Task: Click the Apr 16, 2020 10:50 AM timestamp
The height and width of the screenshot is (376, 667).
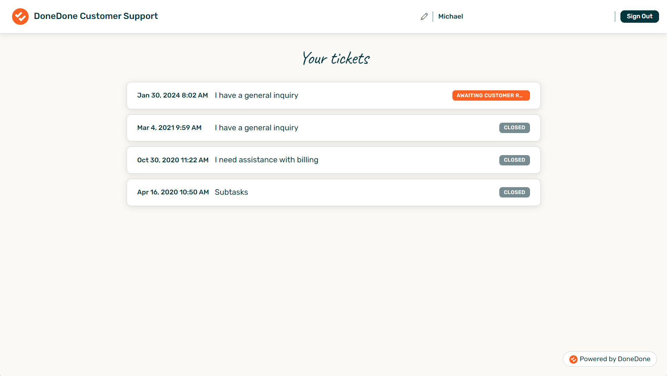Action: pyautogui.click(x=173, y=192)
